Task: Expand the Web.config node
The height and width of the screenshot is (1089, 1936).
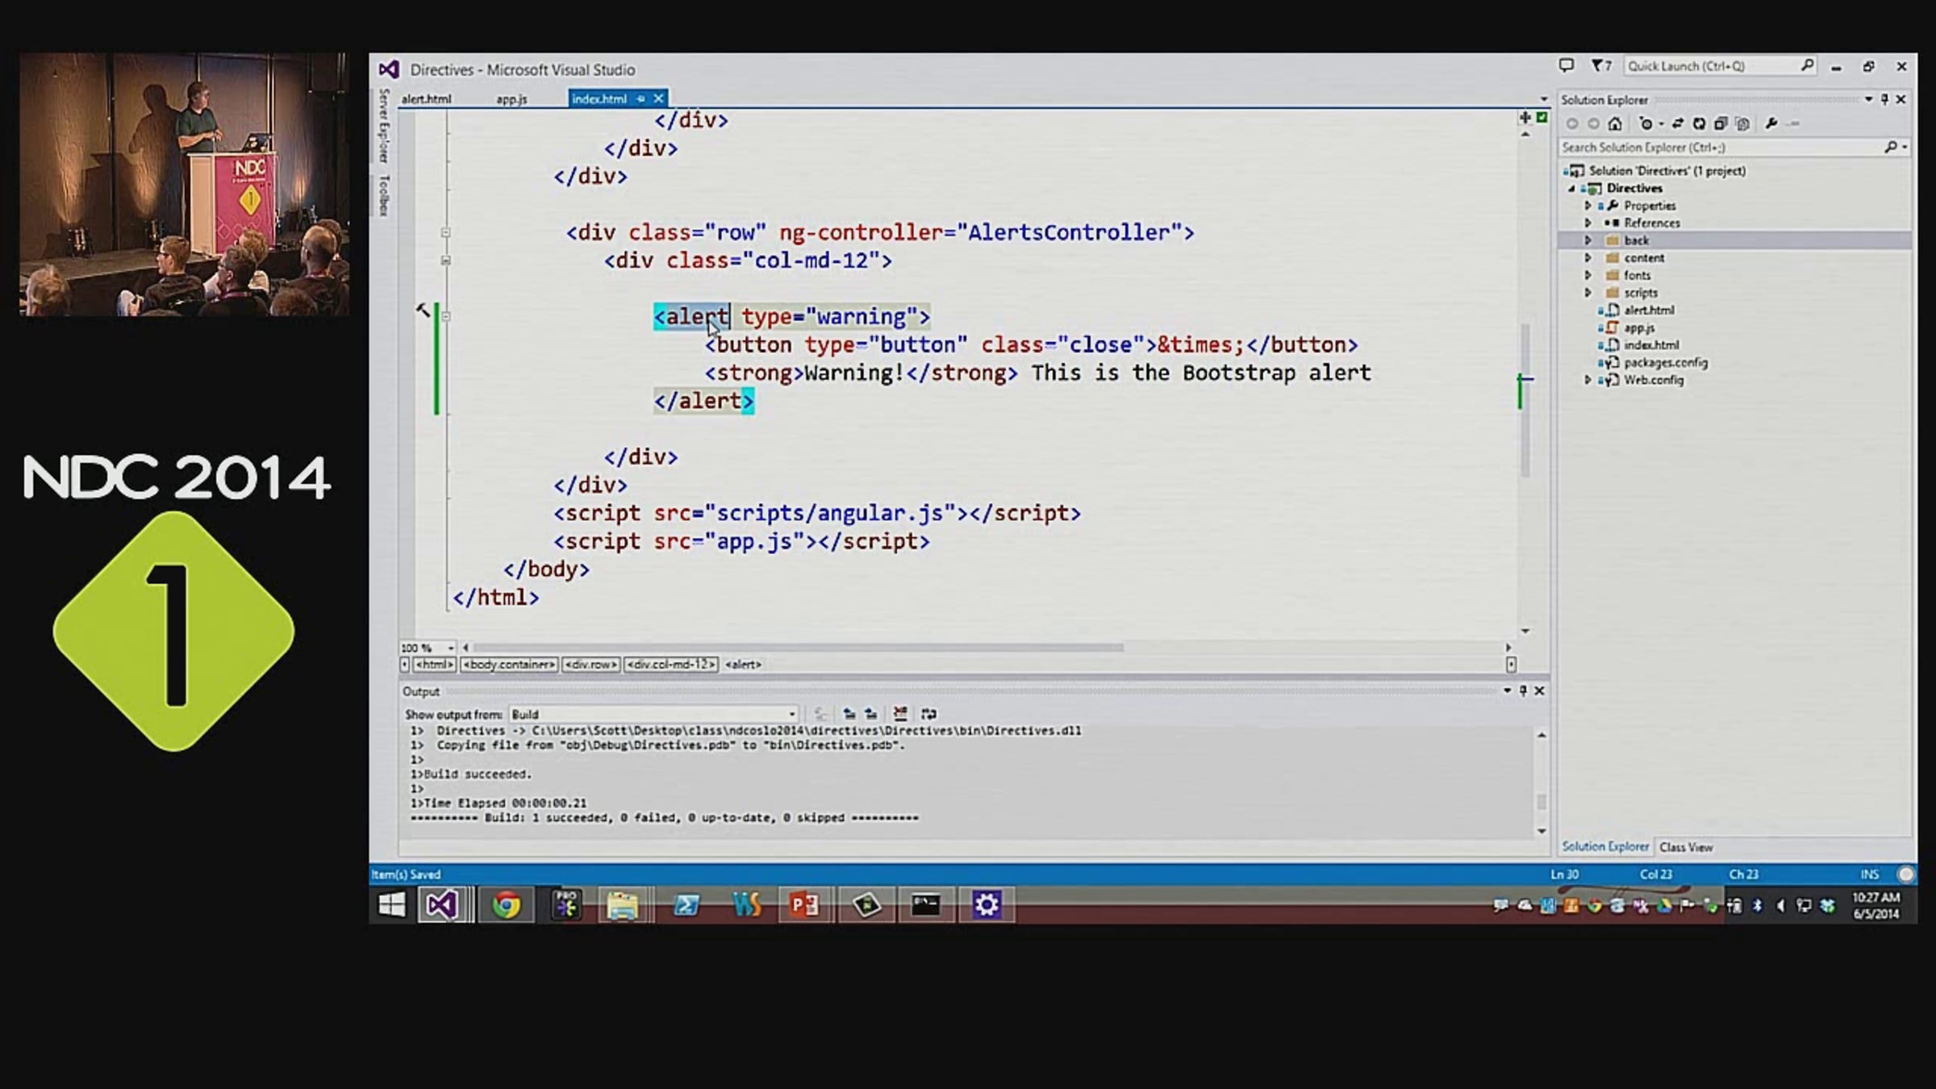Action: point(1588,380)
